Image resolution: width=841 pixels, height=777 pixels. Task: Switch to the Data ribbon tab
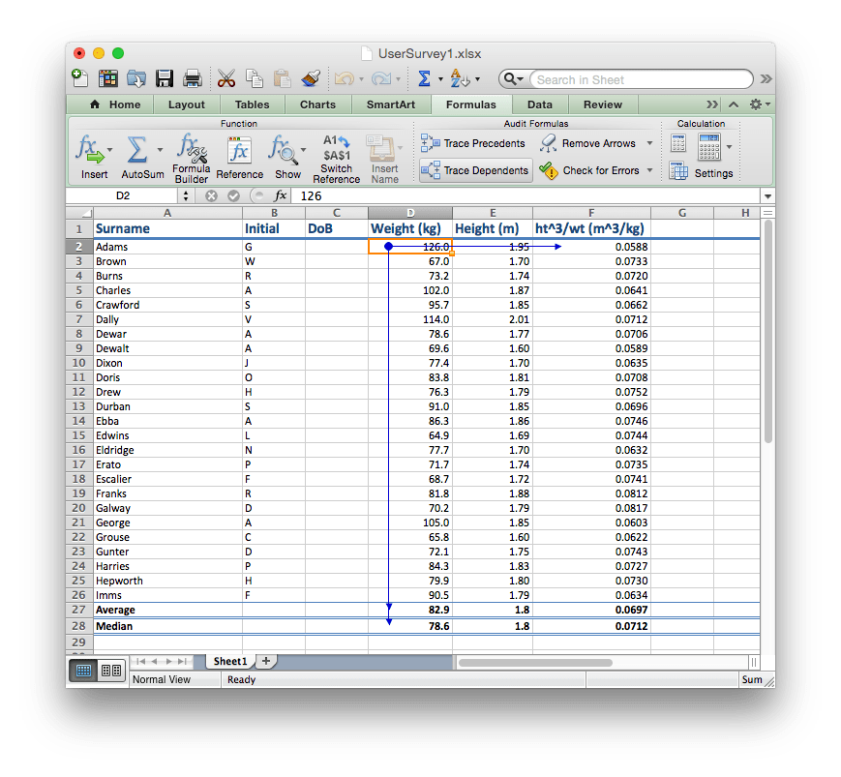(539, 104)
